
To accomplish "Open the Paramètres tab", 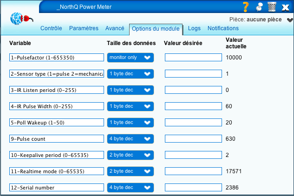I will [84, 28].
